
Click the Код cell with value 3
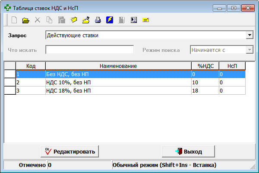pos(31,90)
